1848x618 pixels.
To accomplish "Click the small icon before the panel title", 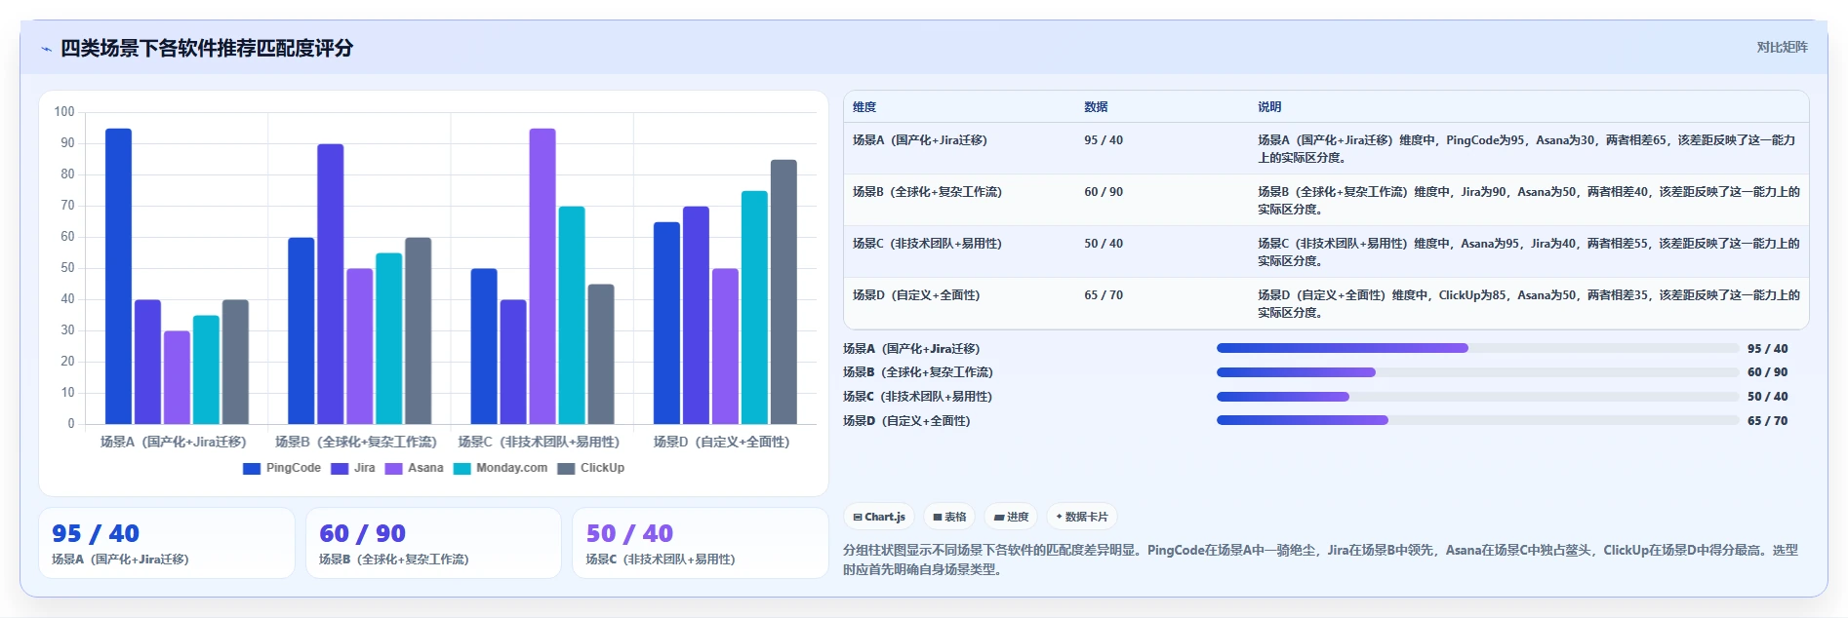I will coord(46,49).
